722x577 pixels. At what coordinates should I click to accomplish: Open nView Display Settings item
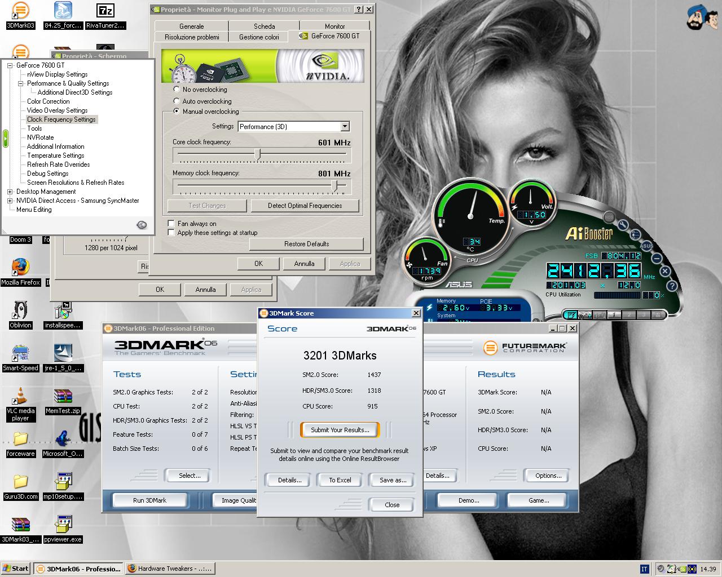57,74
